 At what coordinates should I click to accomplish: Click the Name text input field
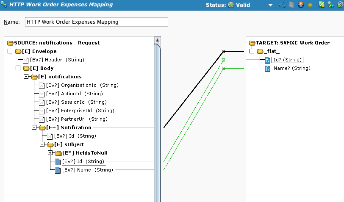pos(97,22)
